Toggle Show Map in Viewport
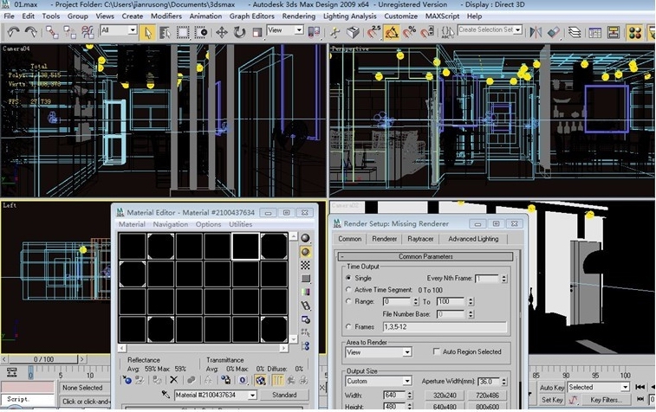The height and width of the screenshot is (412, 656). click(x=260, y=380)
